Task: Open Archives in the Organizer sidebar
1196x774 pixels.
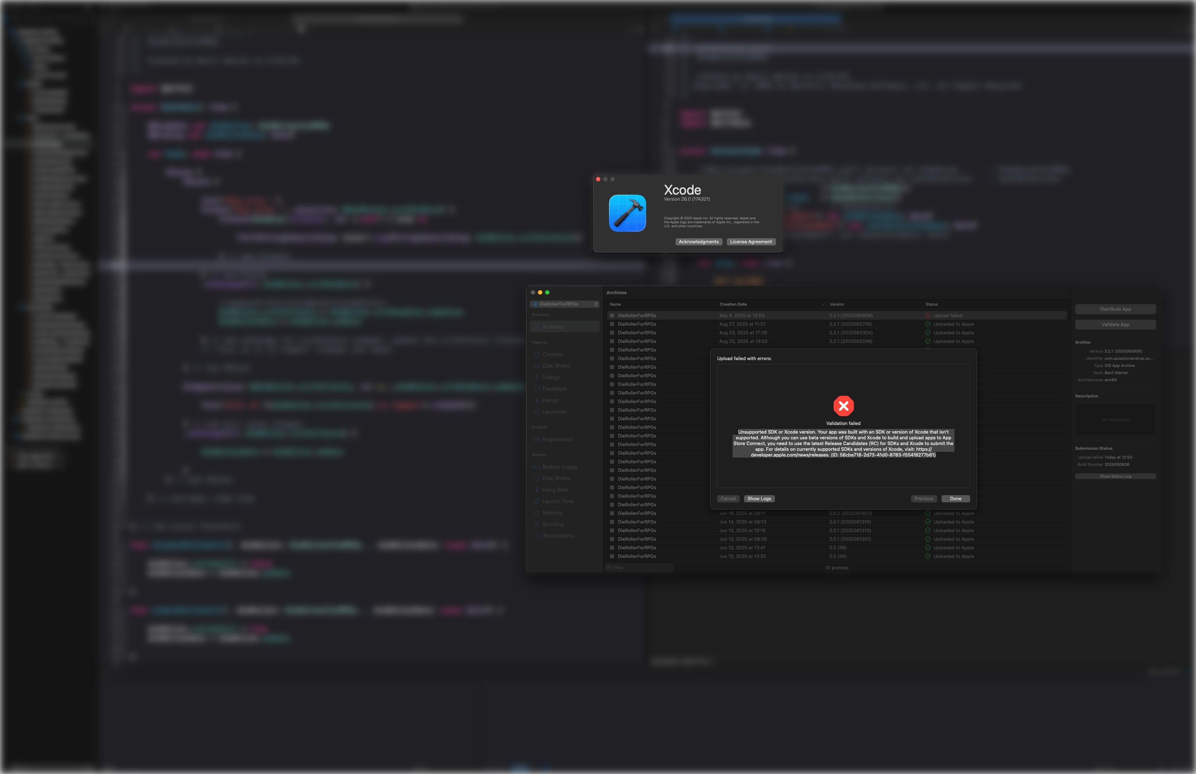Action: (564, 326)
